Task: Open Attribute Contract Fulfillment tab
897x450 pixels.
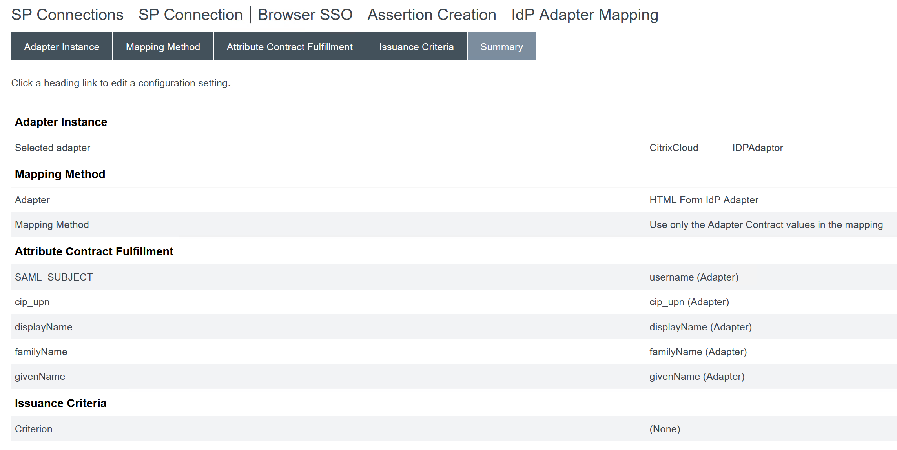Action: (290, 46)
